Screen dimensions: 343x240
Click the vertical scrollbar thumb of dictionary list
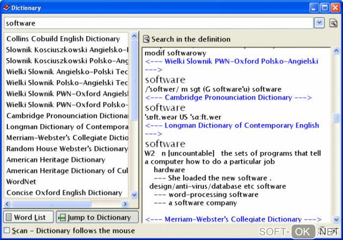(x=134, y=80)
